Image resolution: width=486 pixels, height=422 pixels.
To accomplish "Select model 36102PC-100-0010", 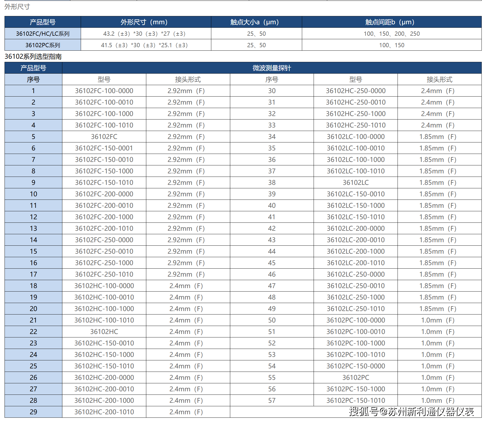I will point(356,332).
